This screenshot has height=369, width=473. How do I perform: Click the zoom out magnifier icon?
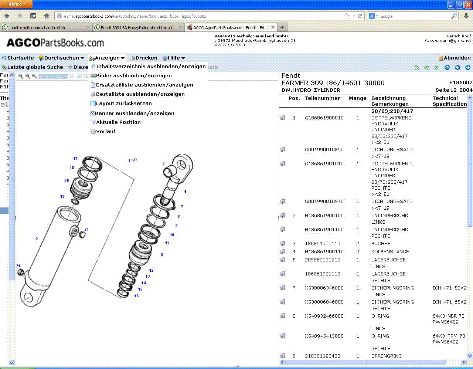click(27, 76)
